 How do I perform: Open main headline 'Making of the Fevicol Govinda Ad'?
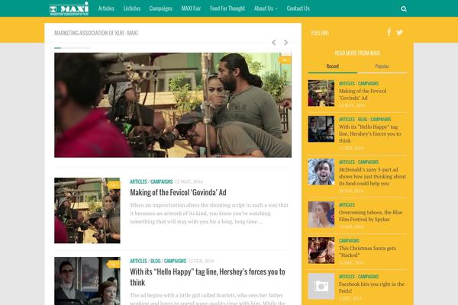[x=178, y=193]
